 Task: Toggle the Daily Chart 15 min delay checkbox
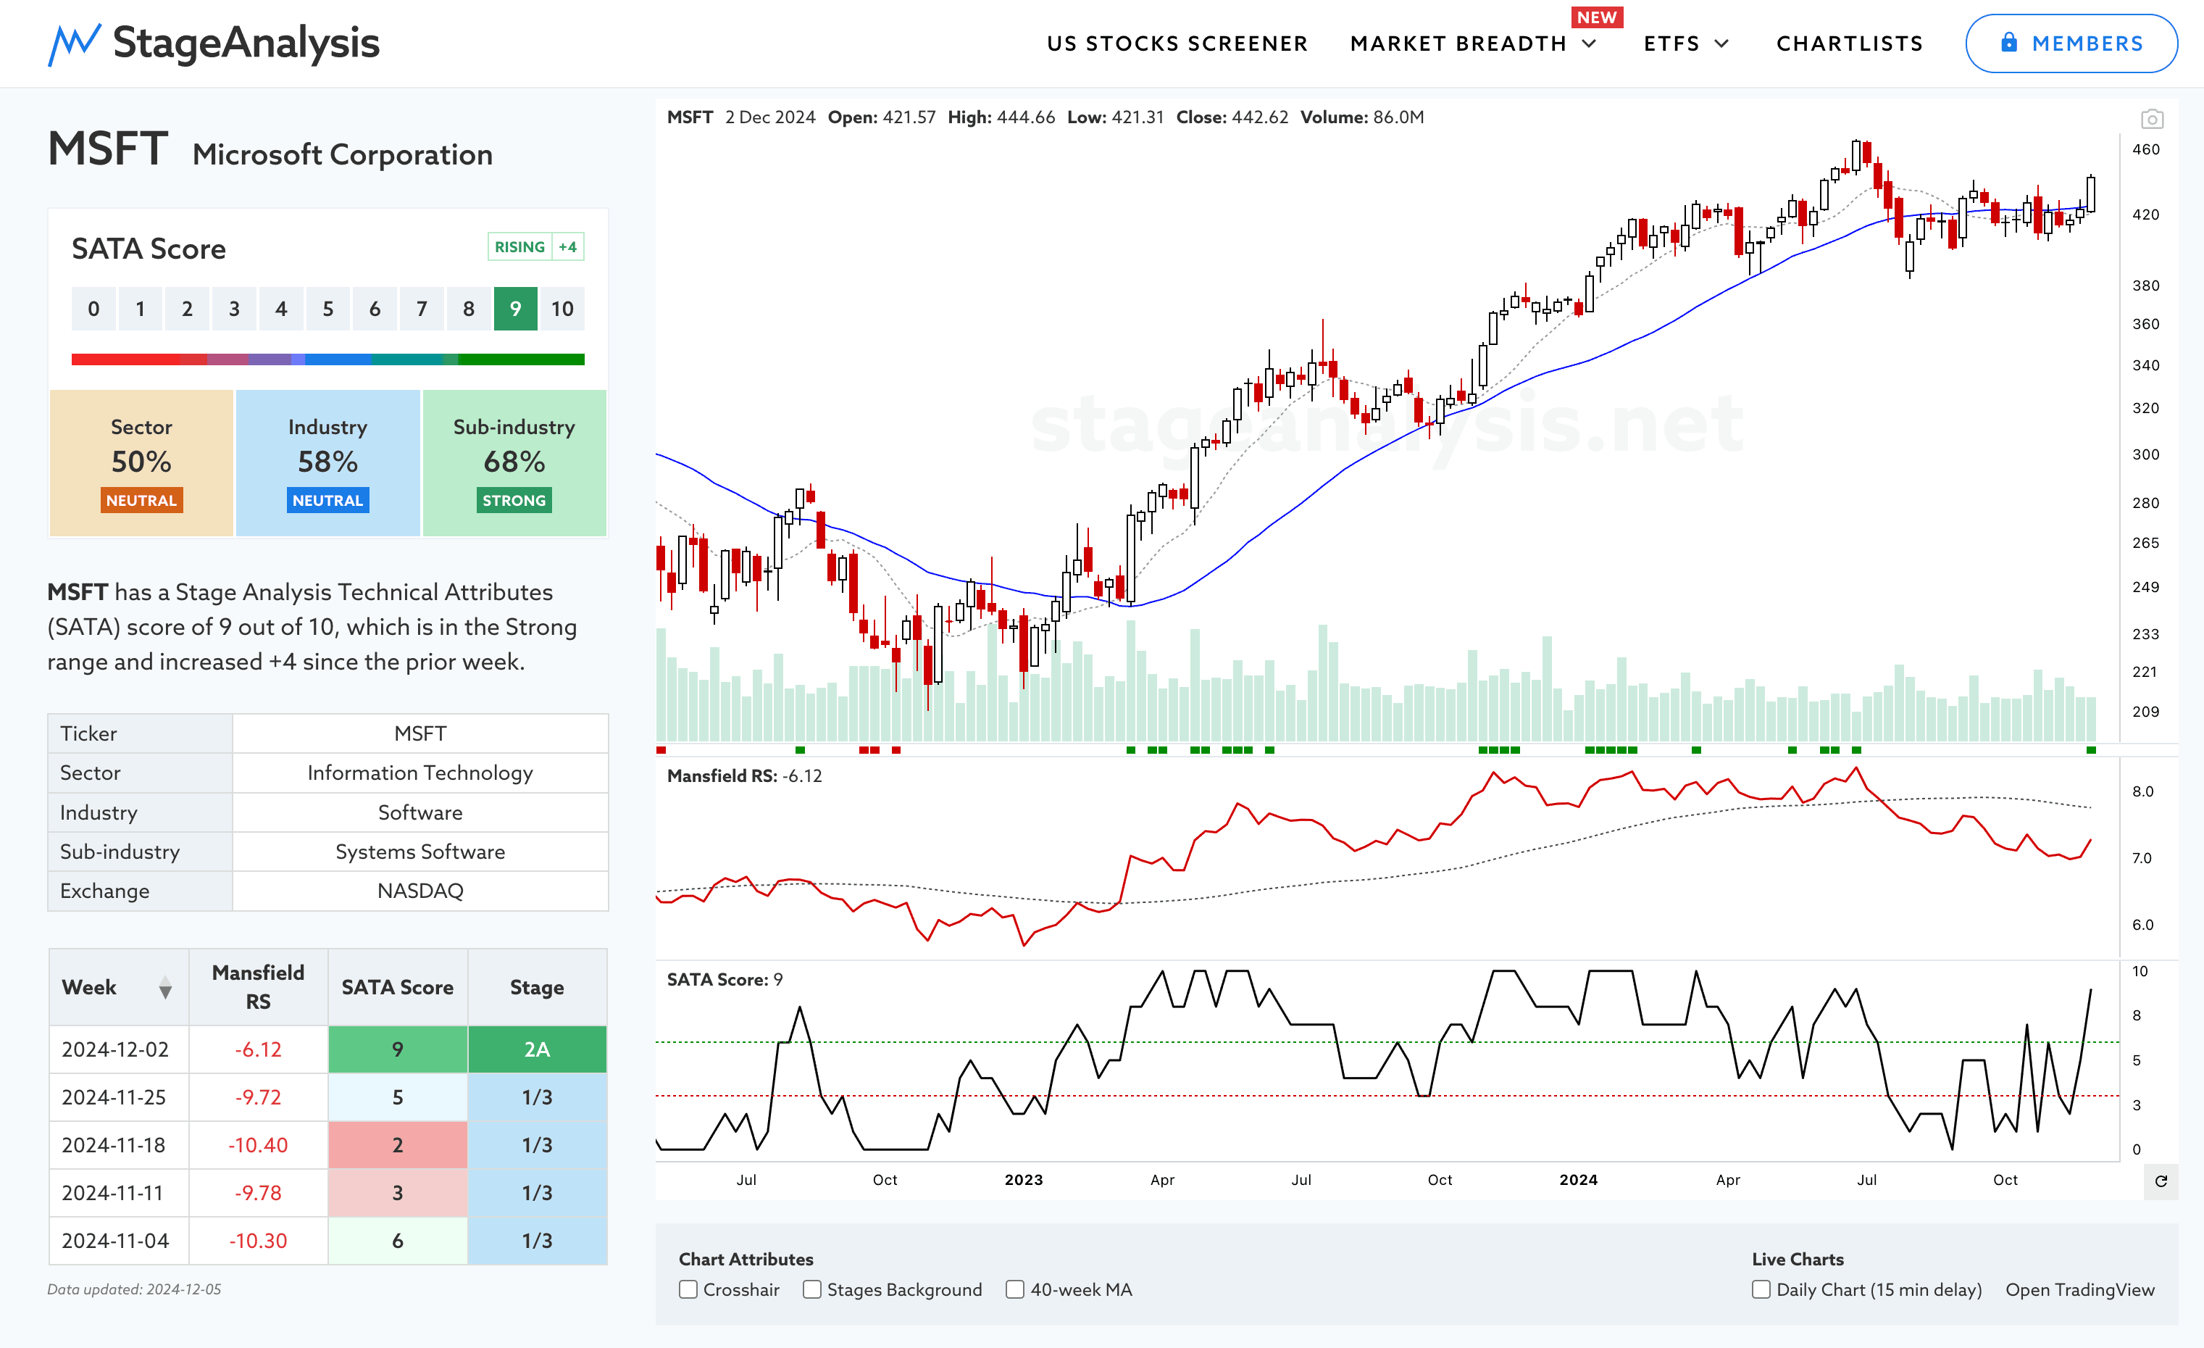point(1761,1290)
